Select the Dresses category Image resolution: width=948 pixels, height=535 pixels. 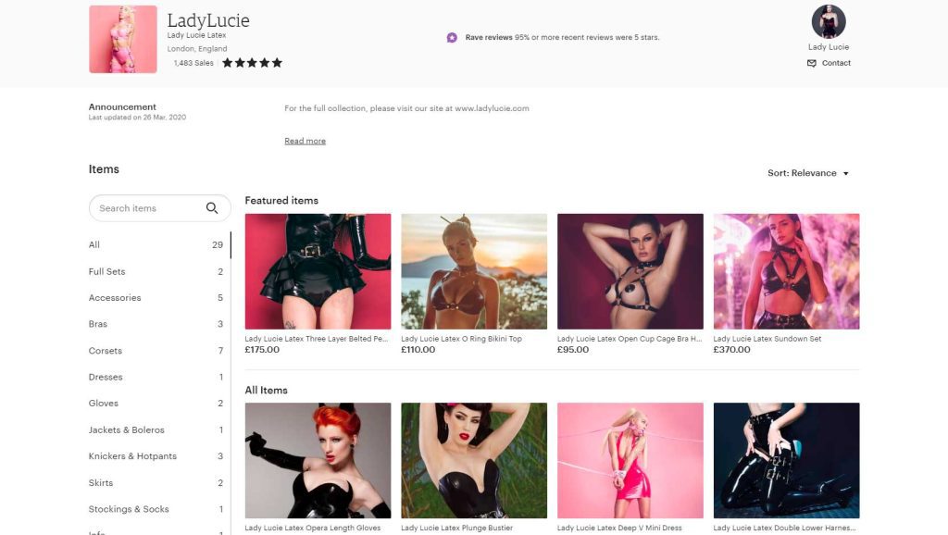coord(156,377)
